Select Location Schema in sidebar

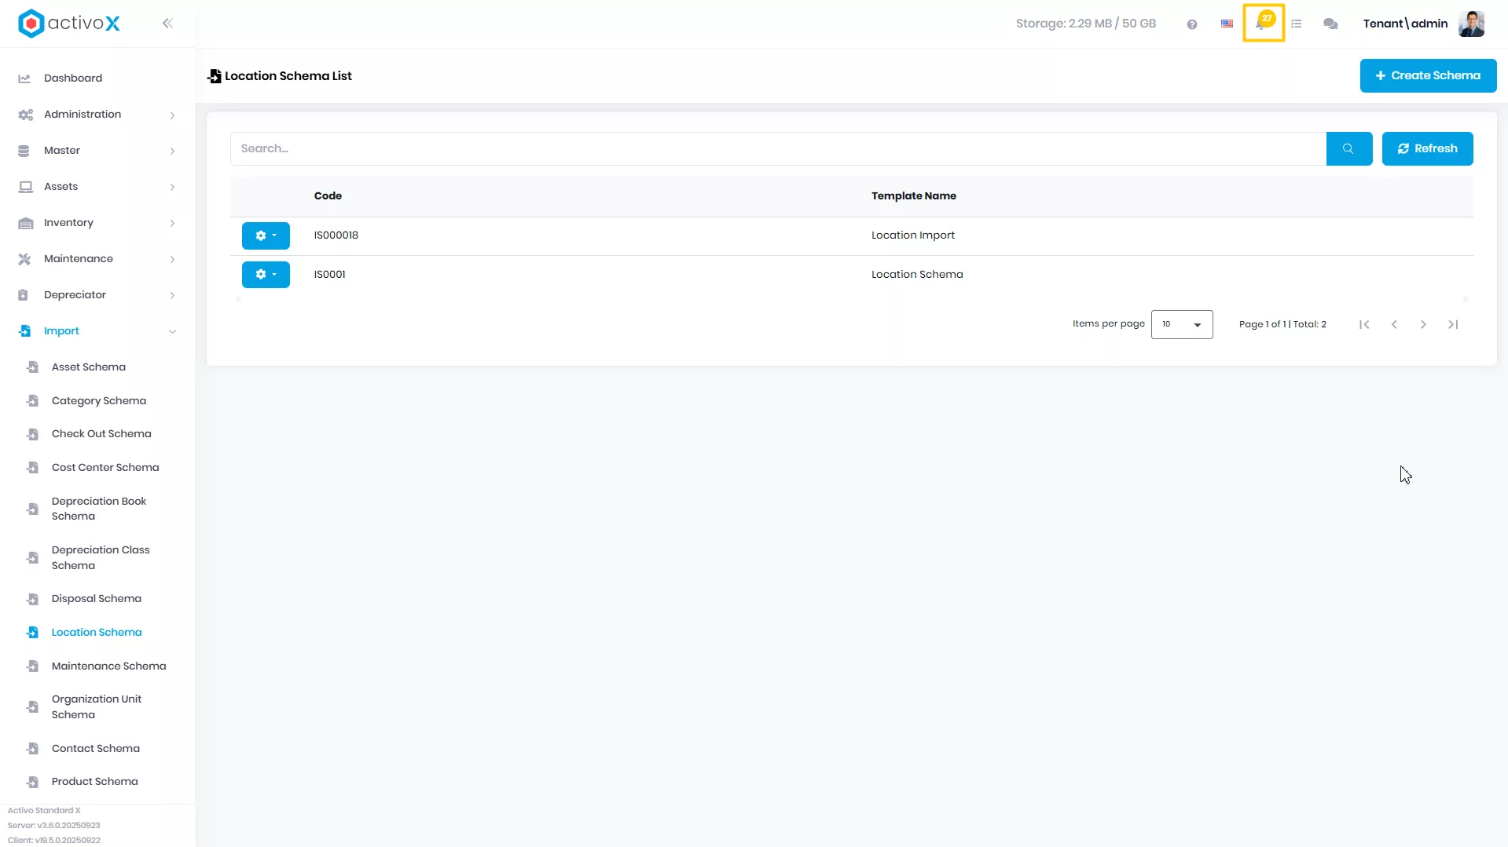click(x=97, y=633)
